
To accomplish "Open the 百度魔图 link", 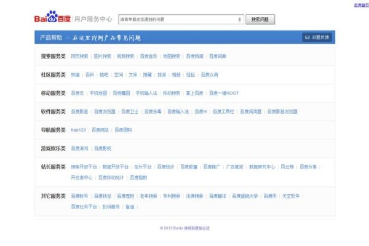I will pyautogui.click(x=121, y=93).
